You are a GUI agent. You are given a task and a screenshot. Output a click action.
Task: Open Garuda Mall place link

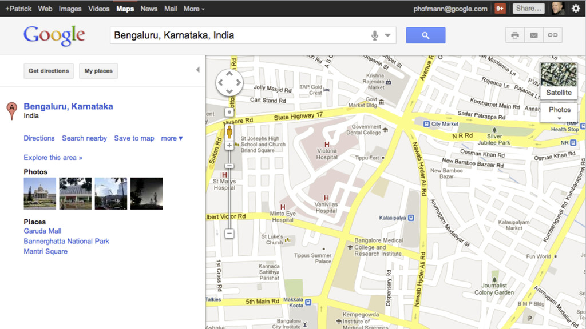42,231
